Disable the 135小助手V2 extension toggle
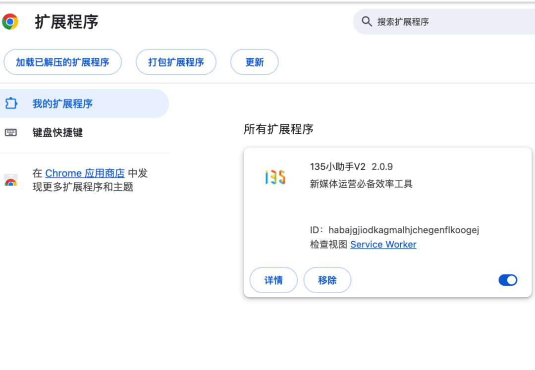The width and height of the screenshot is (535, 370). (508, 280)
